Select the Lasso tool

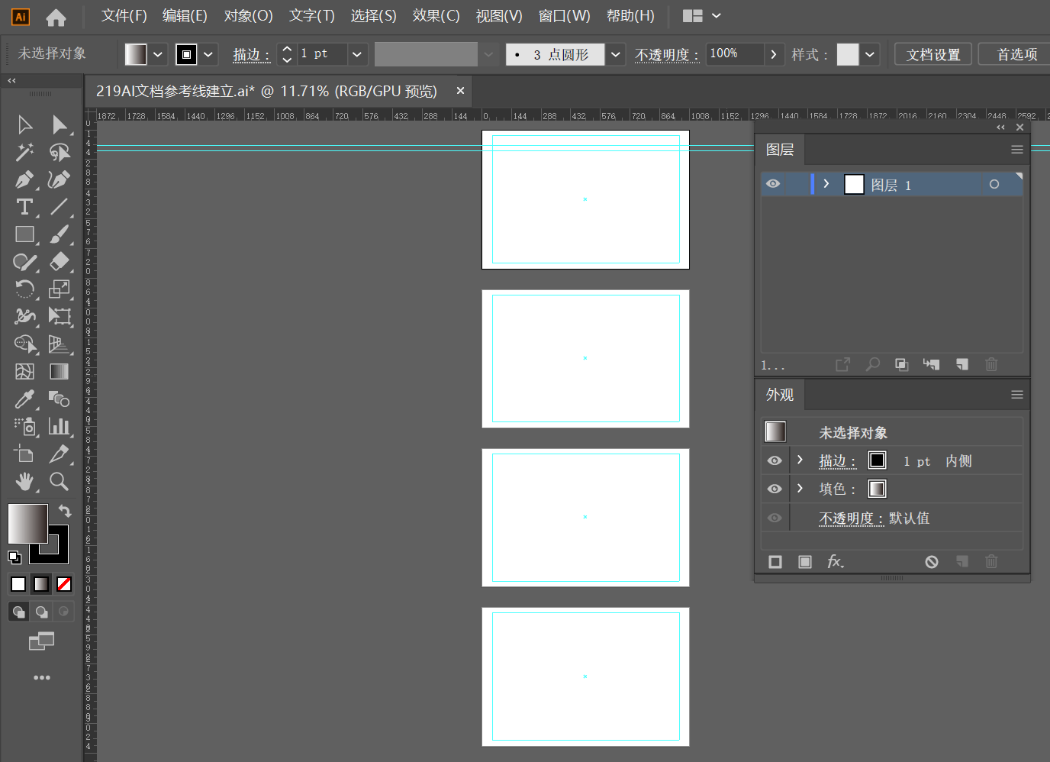point(59,152)
